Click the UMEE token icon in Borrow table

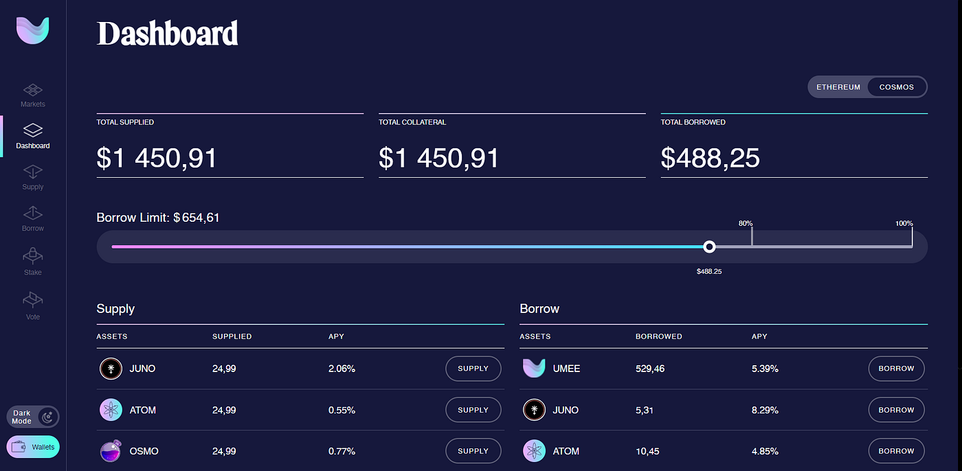534,368
